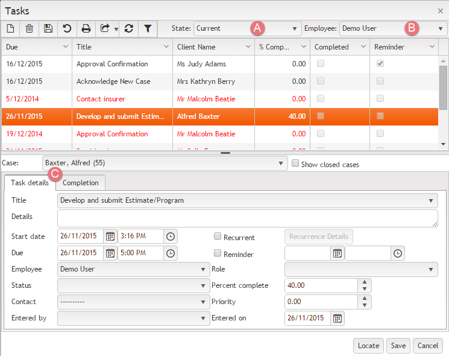Viewport: 449px width, 356px height.
Task: Tick the Recurrent checkbox
Action: [x=218, y=237]
